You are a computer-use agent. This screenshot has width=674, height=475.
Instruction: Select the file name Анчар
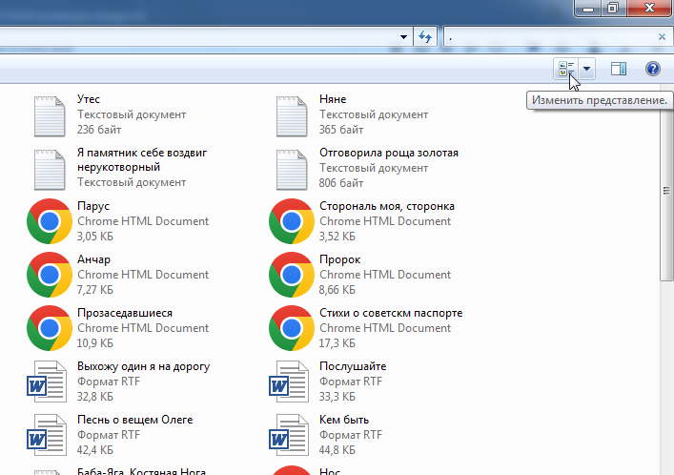[x=93, y=259]
